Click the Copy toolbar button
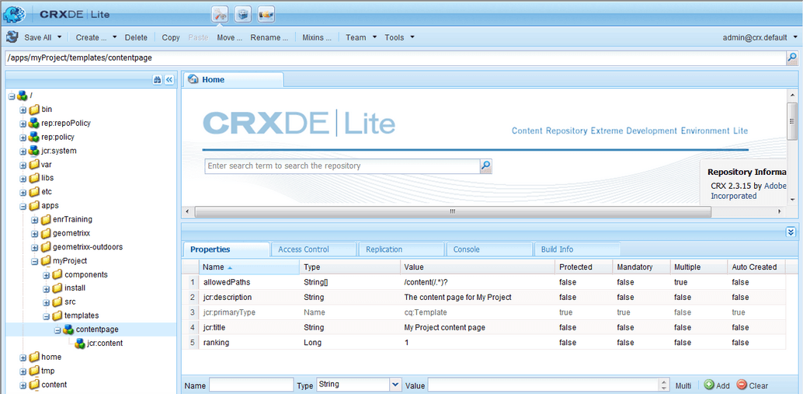The width and height of the screenshot is (803, 394). pyautogui.click(x=171, y=37)
